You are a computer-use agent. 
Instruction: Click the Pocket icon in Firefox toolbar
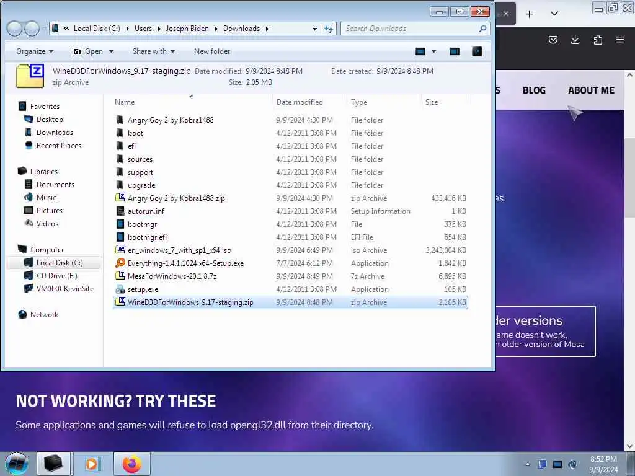[x=553, y=40]
